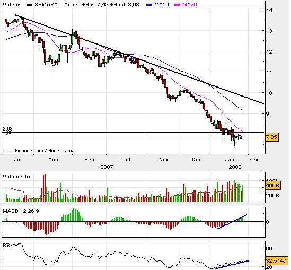Click the MACD 12 26 9 panel title

(21, 211)
